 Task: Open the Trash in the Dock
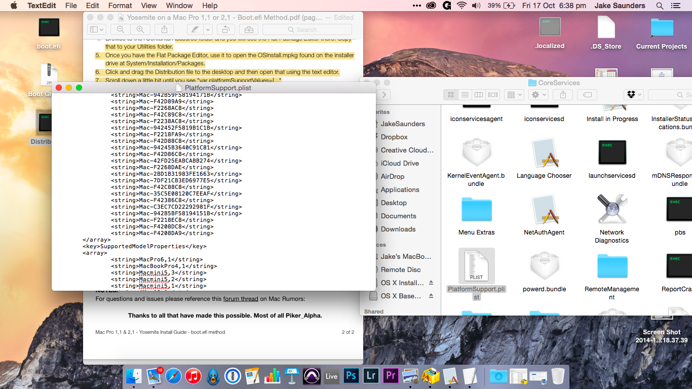click(558, 376)
